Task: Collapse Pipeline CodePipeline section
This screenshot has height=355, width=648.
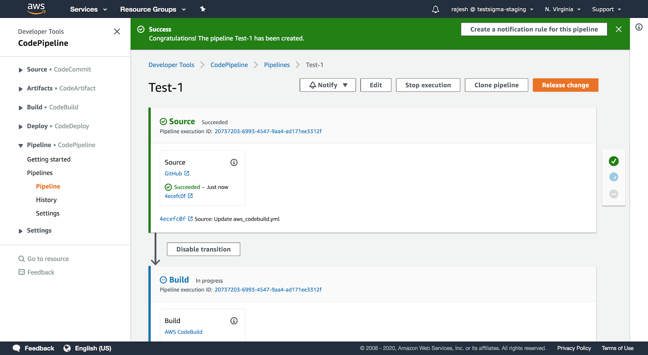Action: [x=21, y=145]
